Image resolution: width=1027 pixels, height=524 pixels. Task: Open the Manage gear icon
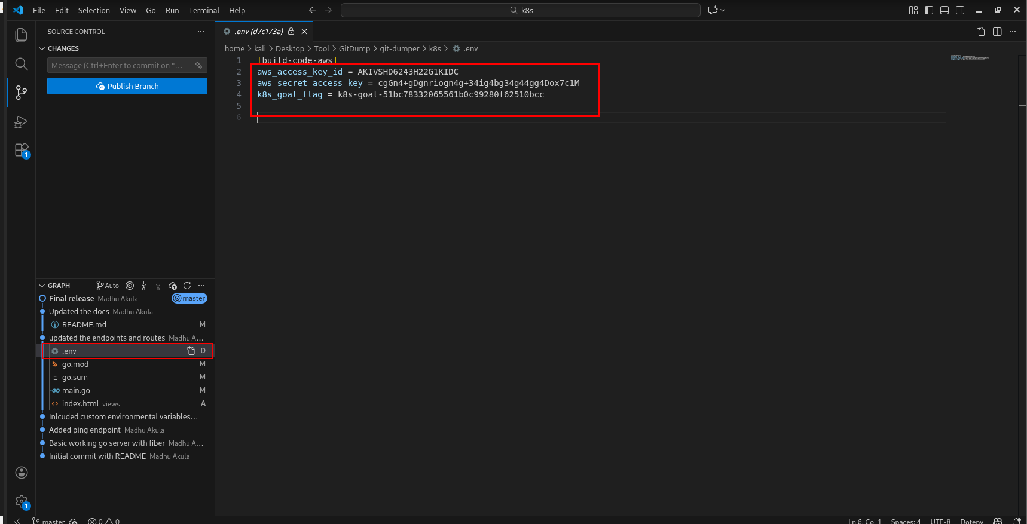[x=22, y=501]
